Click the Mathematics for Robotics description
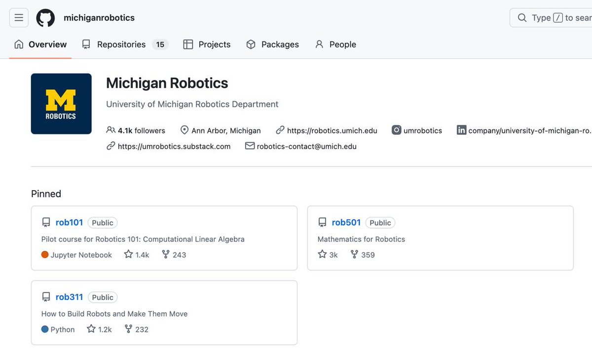592x361 pixels. [x=361, y=239]
